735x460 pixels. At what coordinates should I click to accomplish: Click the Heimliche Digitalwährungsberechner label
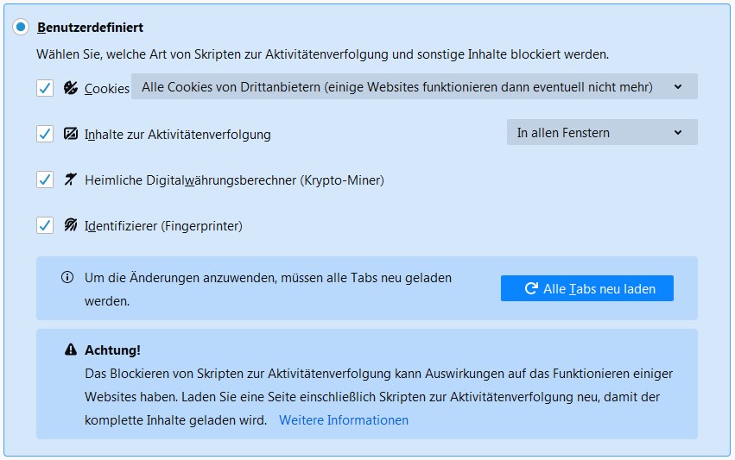234,180
